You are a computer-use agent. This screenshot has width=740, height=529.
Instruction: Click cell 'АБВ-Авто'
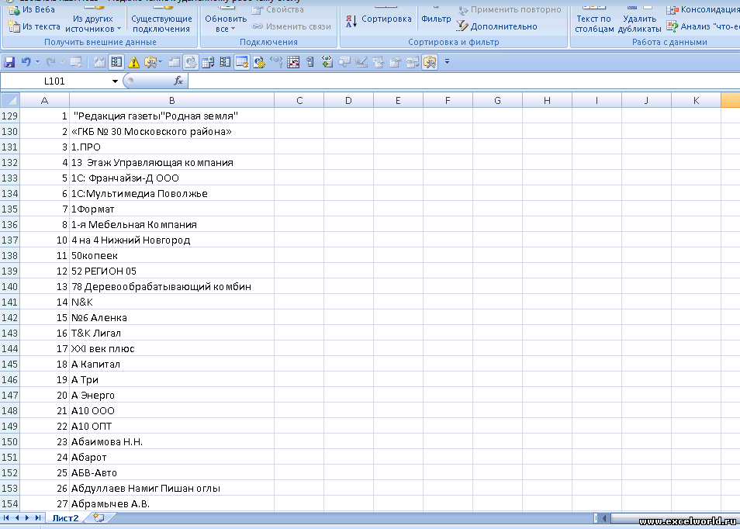[x=171, y=473]
